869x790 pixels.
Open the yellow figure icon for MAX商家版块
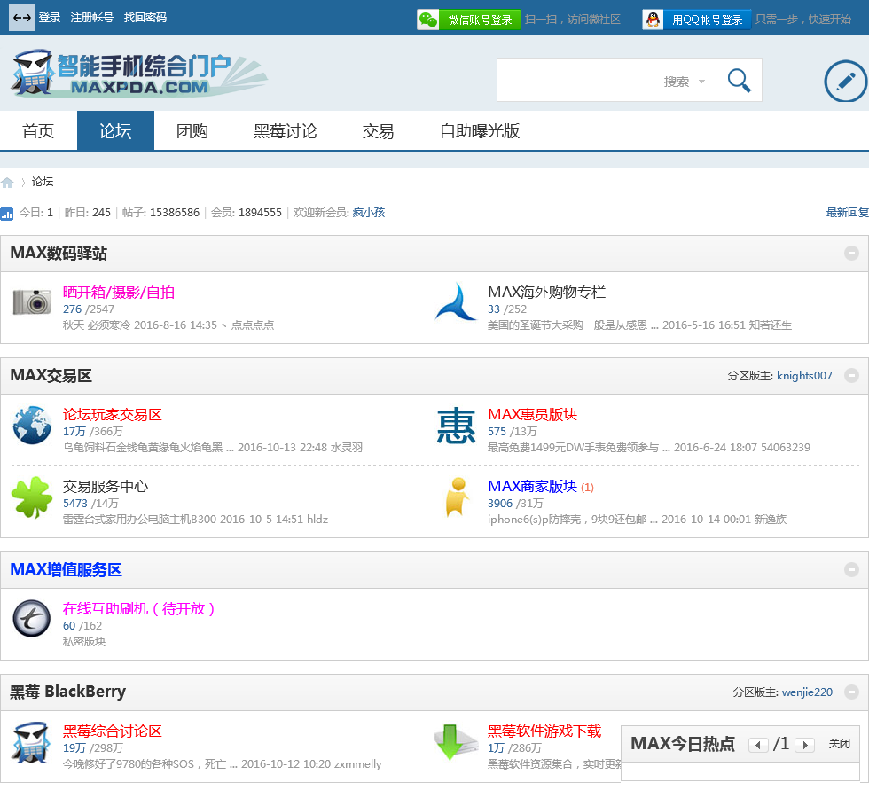(456, 497)
